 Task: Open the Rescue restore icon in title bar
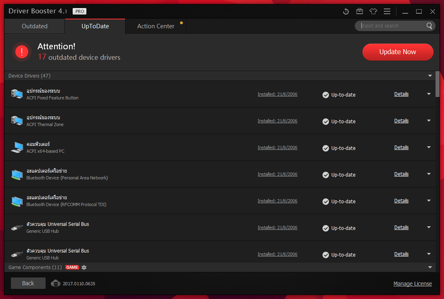(346, 11)
